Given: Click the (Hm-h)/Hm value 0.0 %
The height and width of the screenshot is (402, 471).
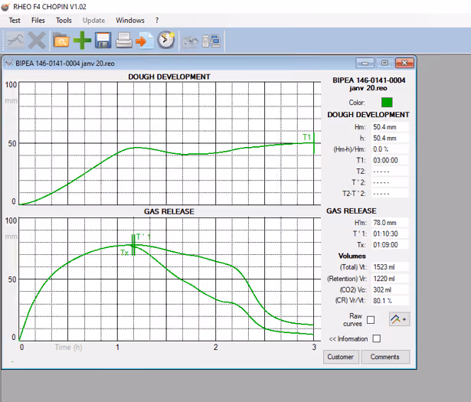Looking at the screenshot, I should (390, 149).
